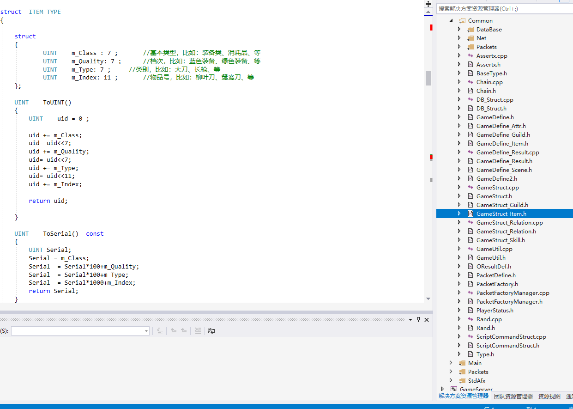
Task: Click the GameServer project icon
Action: pyautogui.click(x=454, y=390)
